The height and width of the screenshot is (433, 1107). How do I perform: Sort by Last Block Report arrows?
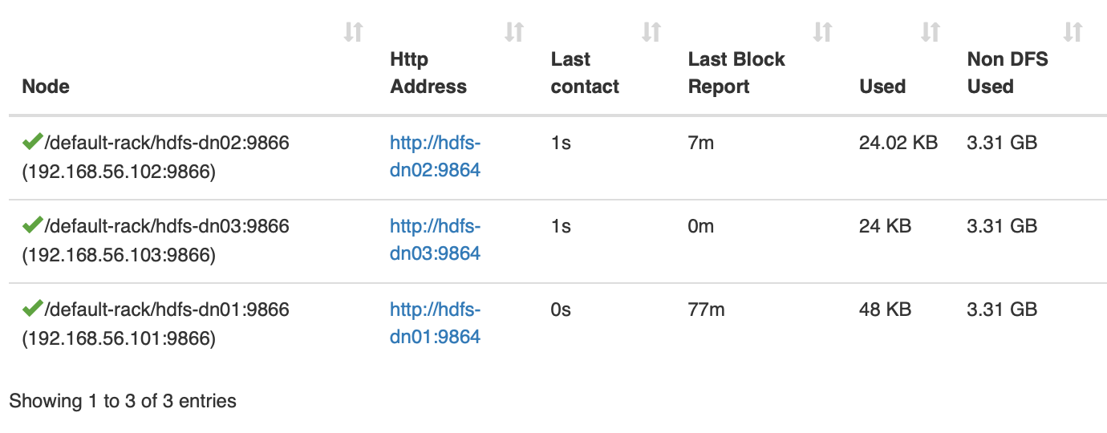823,32
